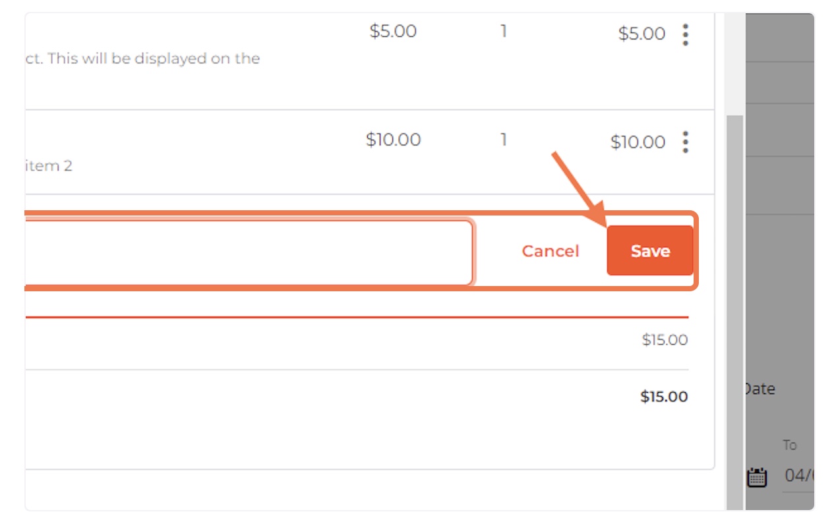This screenshot has height=518, width=836.
Task: Open the three-dot menu for the $10.00 item
Action: coord(686,142)
